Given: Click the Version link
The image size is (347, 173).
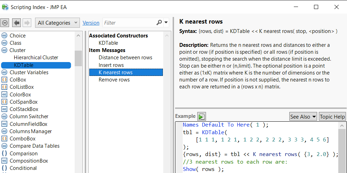Looking at the screenshot, I should [x=91, y=23].
